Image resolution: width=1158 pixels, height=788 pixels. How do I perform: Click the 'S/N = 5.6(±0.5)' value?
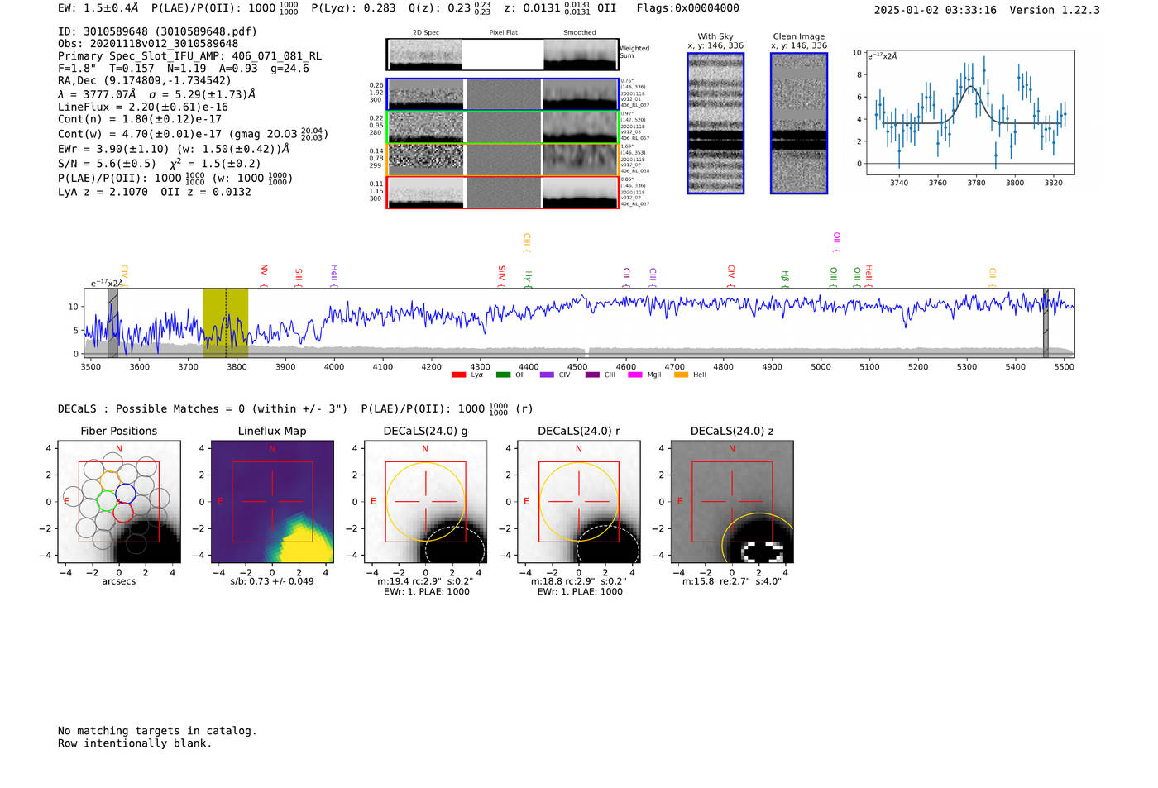coord(107,164)
